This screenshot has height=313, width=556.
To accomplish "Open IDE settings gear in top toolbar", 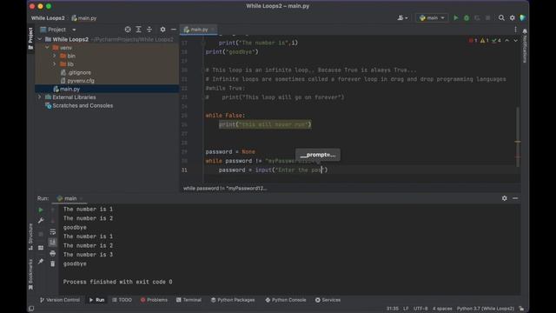I will pyautogui.click(x=512, y=17).
